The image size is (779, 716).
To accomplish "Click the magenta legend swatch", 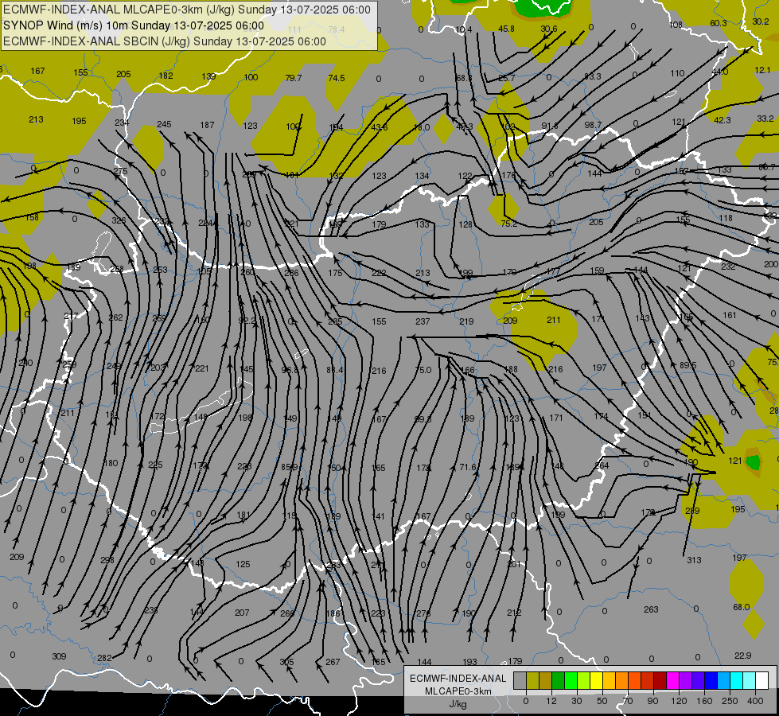I will coord(673,680).
